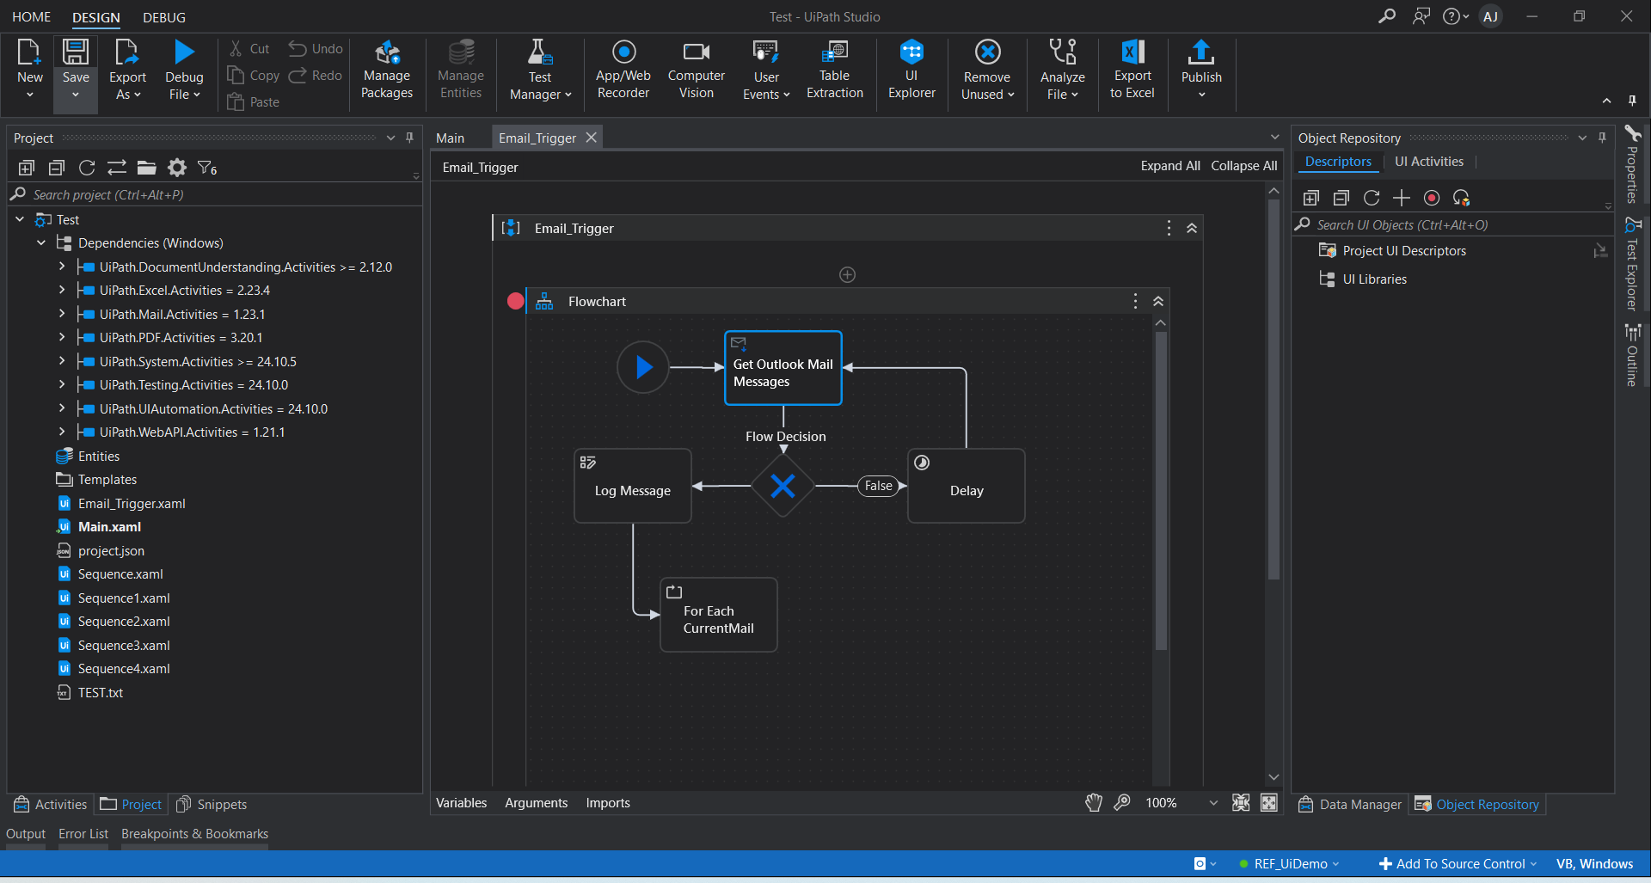
Task: Open the Snippets panel tab
Action: 212,805
